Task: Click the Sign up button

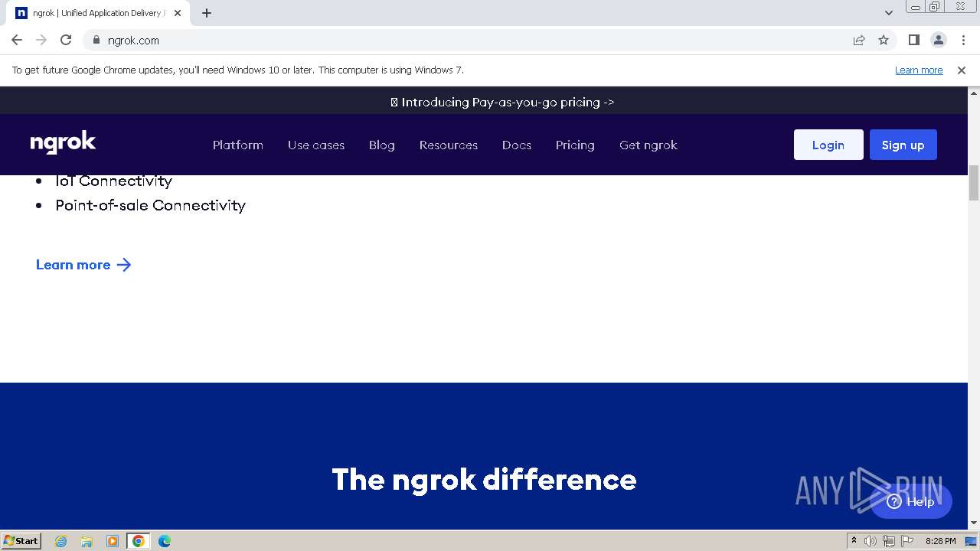Action: (x=903, y=145)
